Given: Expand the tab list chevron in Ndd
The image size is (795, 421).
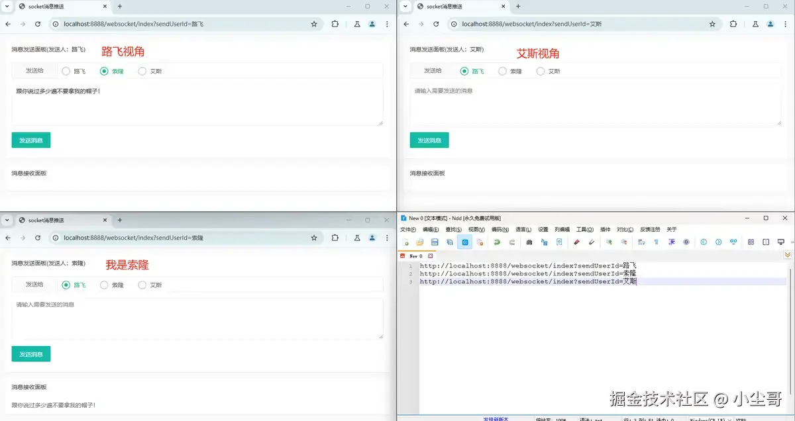Looking at the screenshot, I should tap(788, 255).
